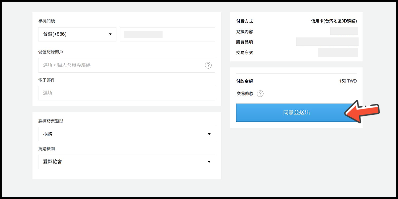Click the help icon in member code field
This screenshot has width=398, height=199.
(208, 65)
